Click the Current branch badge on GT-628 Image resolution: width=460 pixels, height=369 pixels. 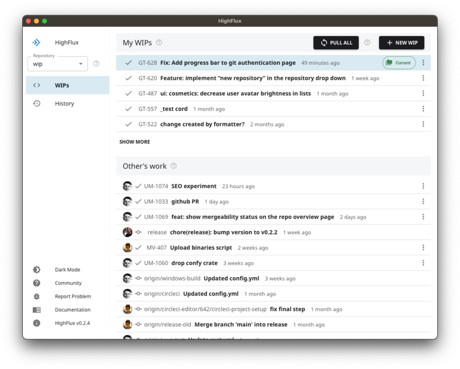[x=399, y=62]
